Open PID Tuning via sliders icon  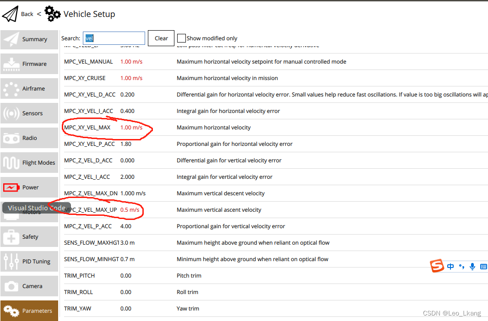click(11, 262)
